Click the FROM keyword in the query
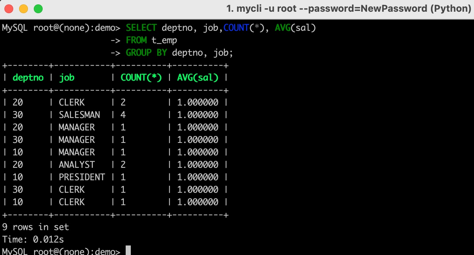The height and width of the screenshot is (255, 474). coord(136,40)
